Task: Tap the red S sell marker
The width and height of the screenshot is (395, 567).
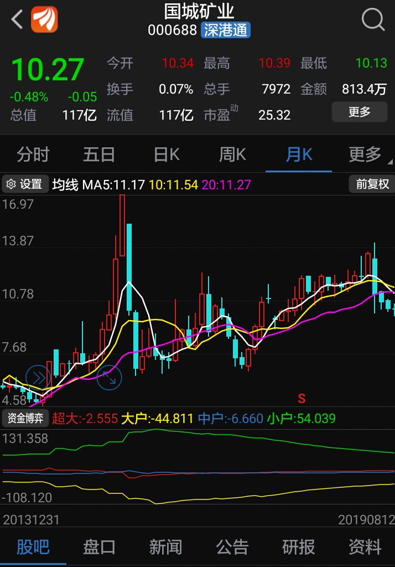Action: pos(302,398)
